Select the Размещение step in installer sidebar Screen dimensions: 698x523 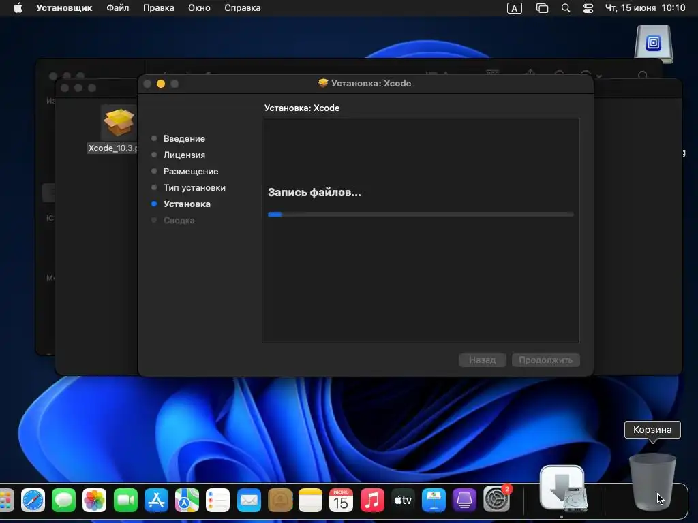coord(191,171)
